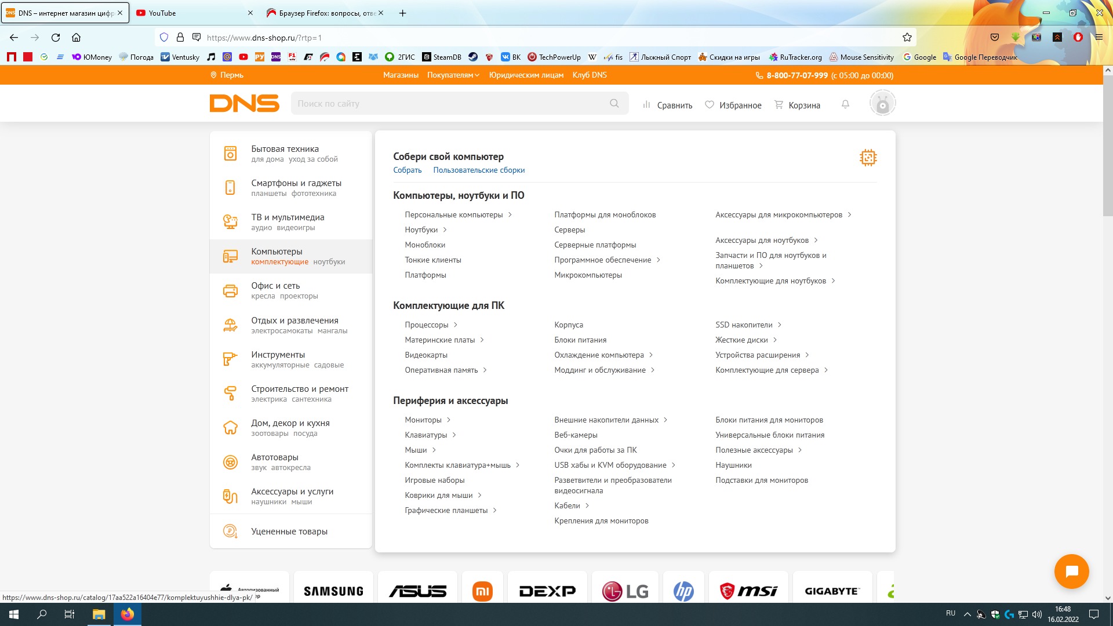Expand the Покупателям dropdown menu
Viewport: 1113px width, 626px height.
pyautogui.click(x=453, y=75)
